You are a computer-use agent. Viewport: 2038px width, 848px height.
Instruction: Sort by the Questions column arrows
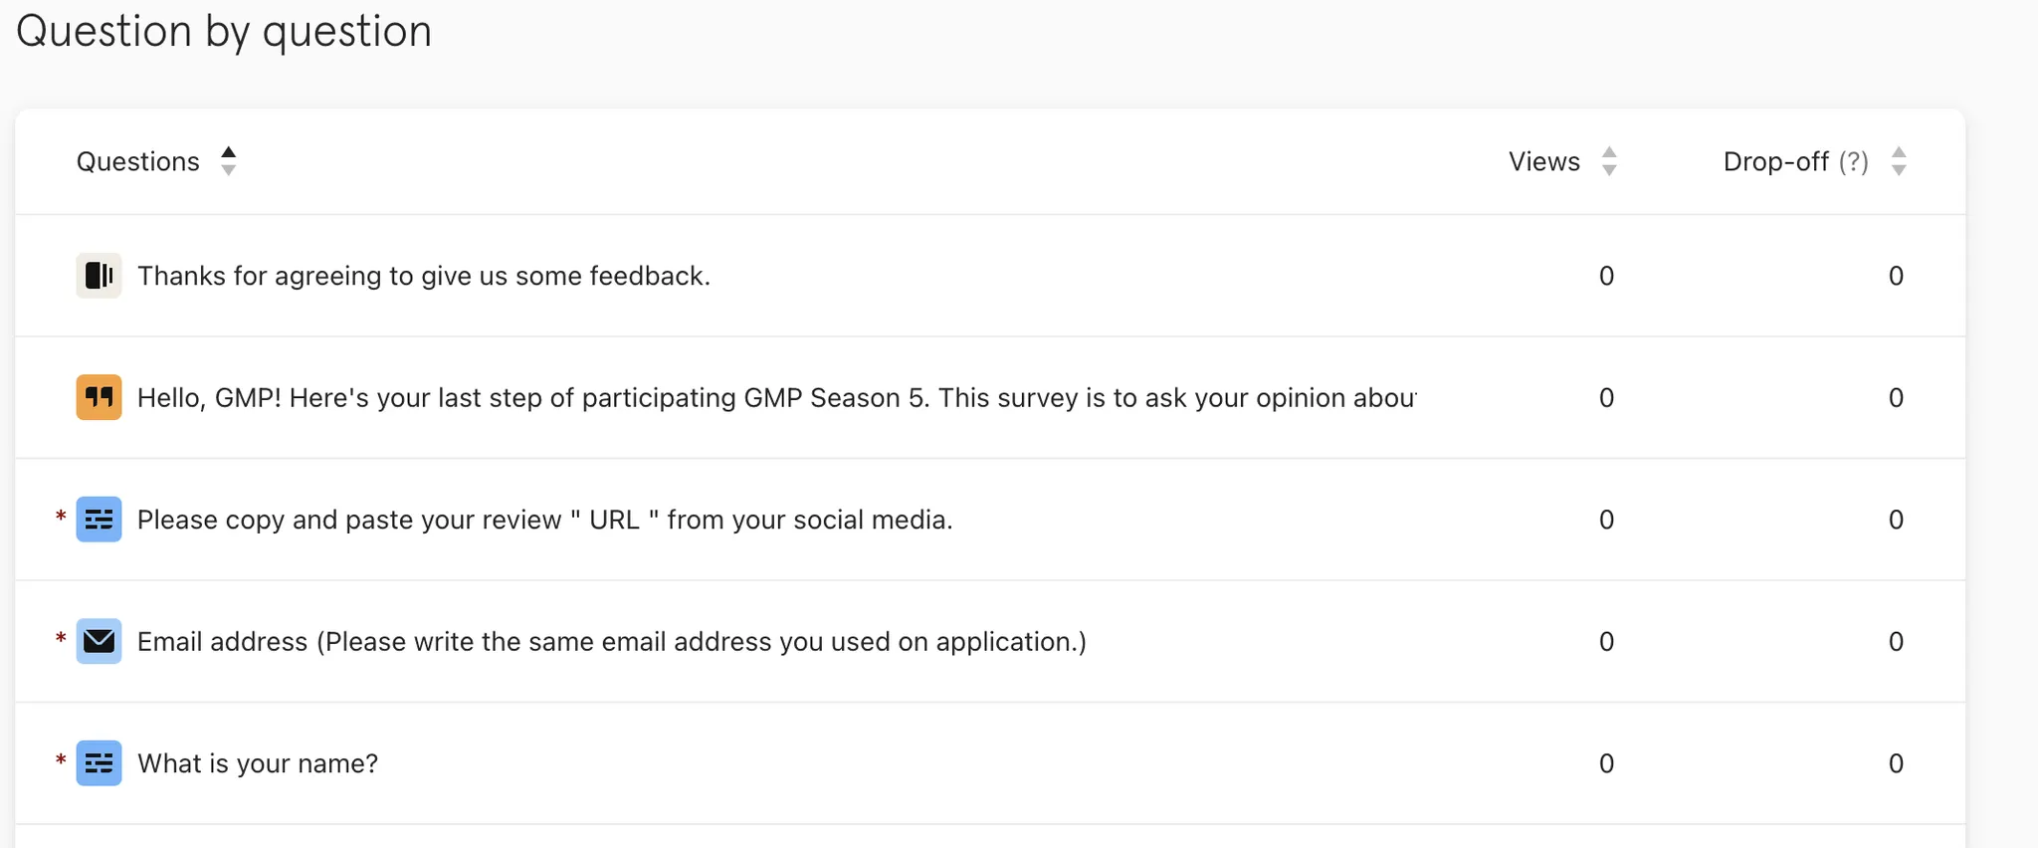click(x=228, y=161)
